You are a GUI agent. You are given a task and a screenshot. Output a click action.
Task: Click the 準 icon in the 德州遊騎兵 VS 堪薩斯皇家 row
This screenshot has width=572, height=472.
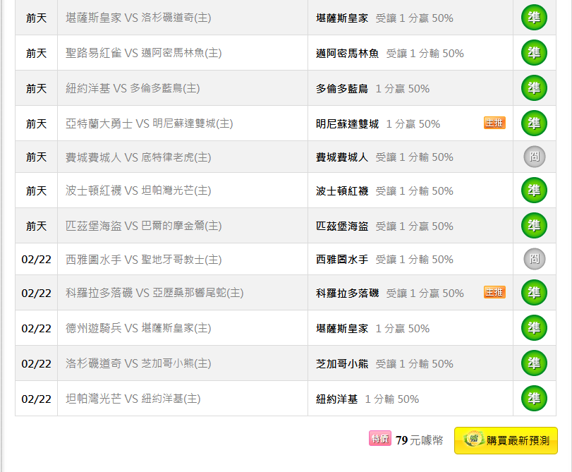coord(534,328)
